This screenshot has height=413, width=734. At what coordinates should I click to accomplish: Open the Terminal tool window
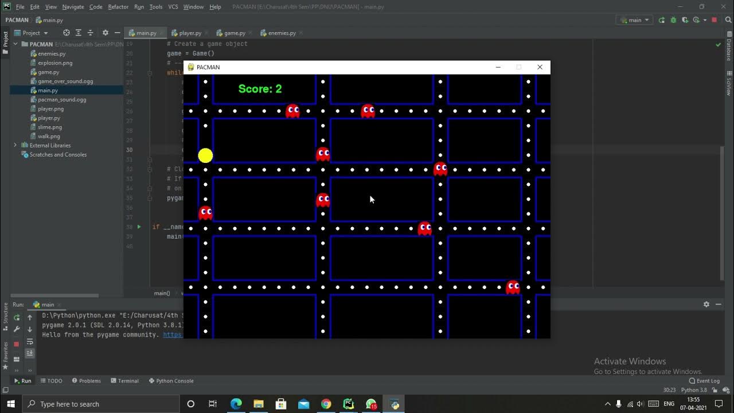124,381
